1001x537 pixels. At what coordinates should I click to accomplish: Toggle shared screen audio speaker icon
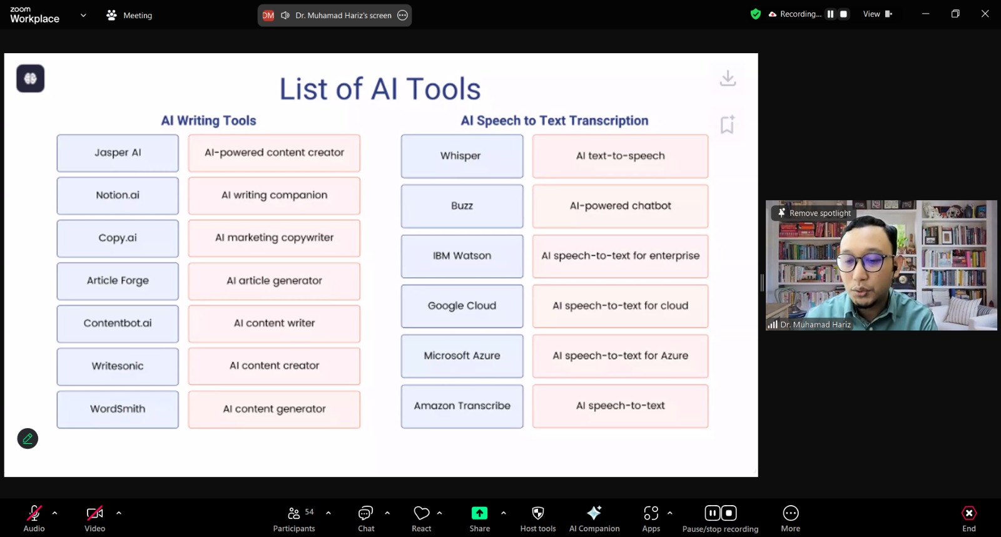pos(285,15)
